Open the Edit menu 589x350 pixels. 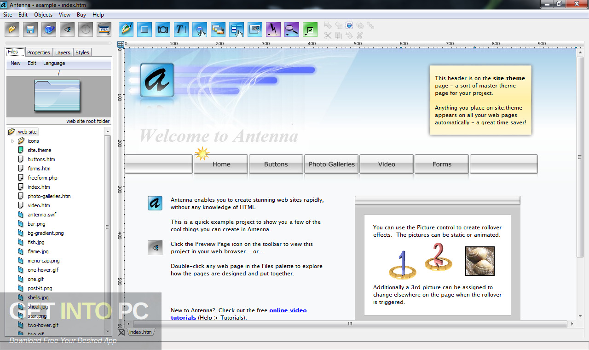tap(23, 15)
